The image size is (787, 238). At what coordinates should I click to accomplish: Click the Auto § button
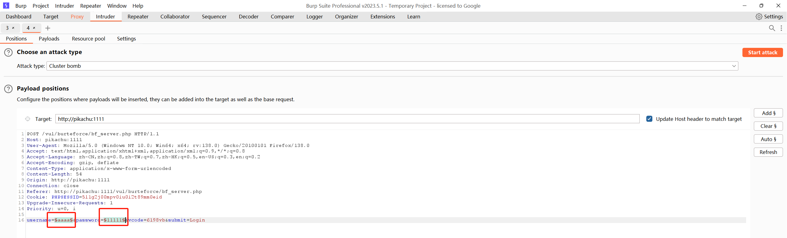[x=768, y=139]
